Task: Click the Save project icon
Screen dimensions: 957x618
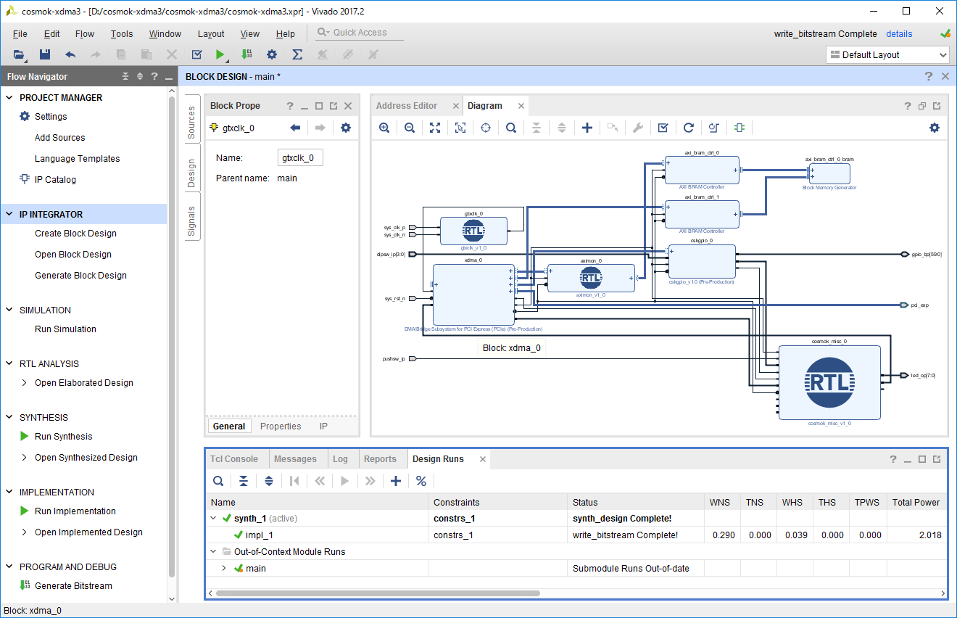Action: [x=44, y=54]
